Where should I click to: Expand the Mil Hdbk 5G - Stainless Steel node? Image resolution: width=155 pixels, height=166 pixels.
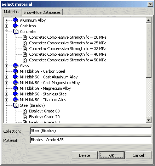coord(7,94)
